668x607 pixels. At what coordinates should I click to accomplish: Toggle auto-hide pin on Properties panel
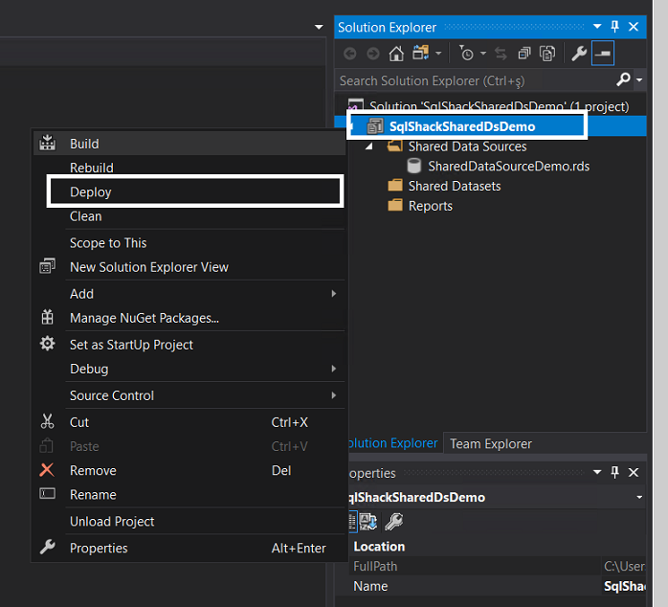(x=614, y=473)
